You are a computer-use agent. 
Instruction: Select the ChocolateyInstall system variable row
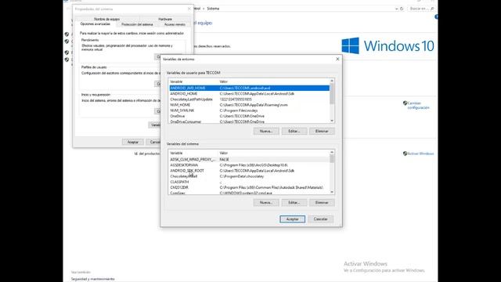pyautogui.click(x=249, y=176)
